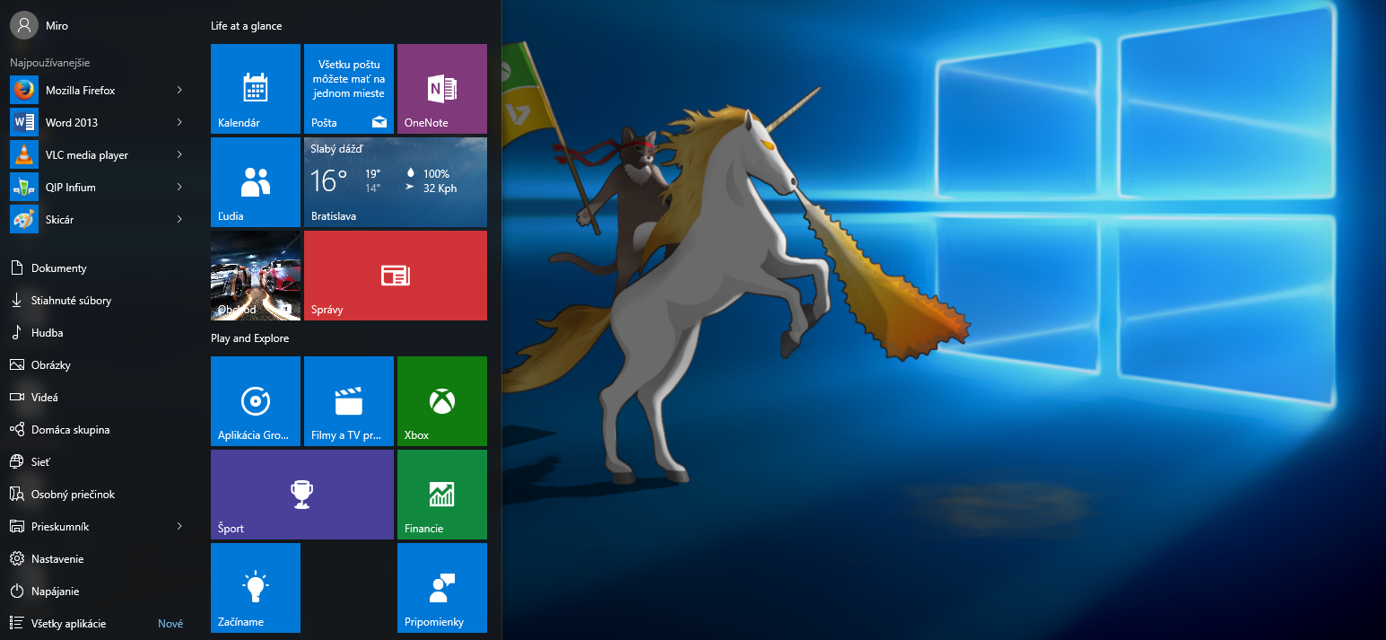Open the Pripomienky feedback tile
This screenshot has width=1386, height=640.
pyautogui.click(x=442, y=588)
